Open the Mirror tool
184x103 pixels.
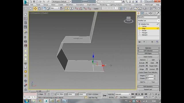121,8
